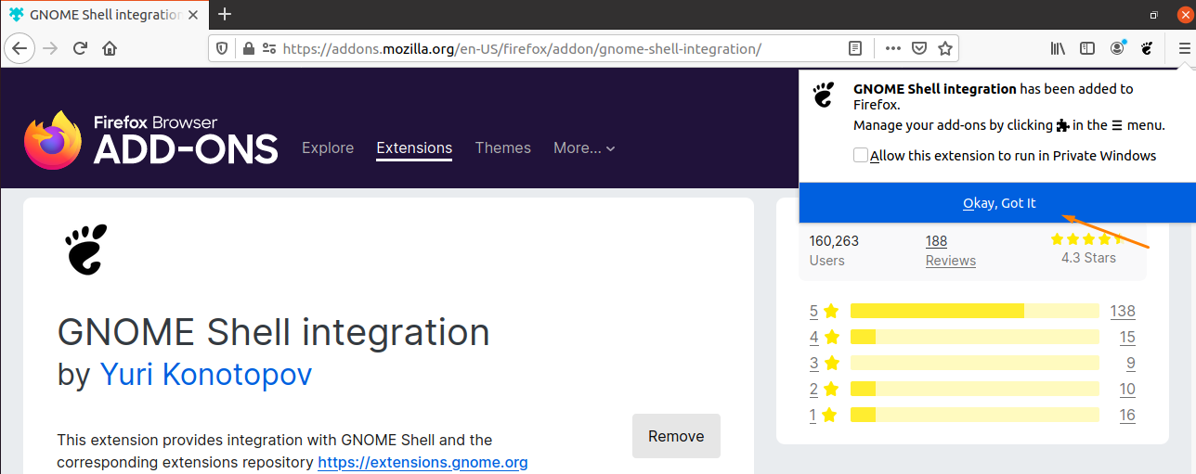Screen dimensions: 1196x474
Task: Remove the GNOME Shell integration extension
Action: [676, 436]
